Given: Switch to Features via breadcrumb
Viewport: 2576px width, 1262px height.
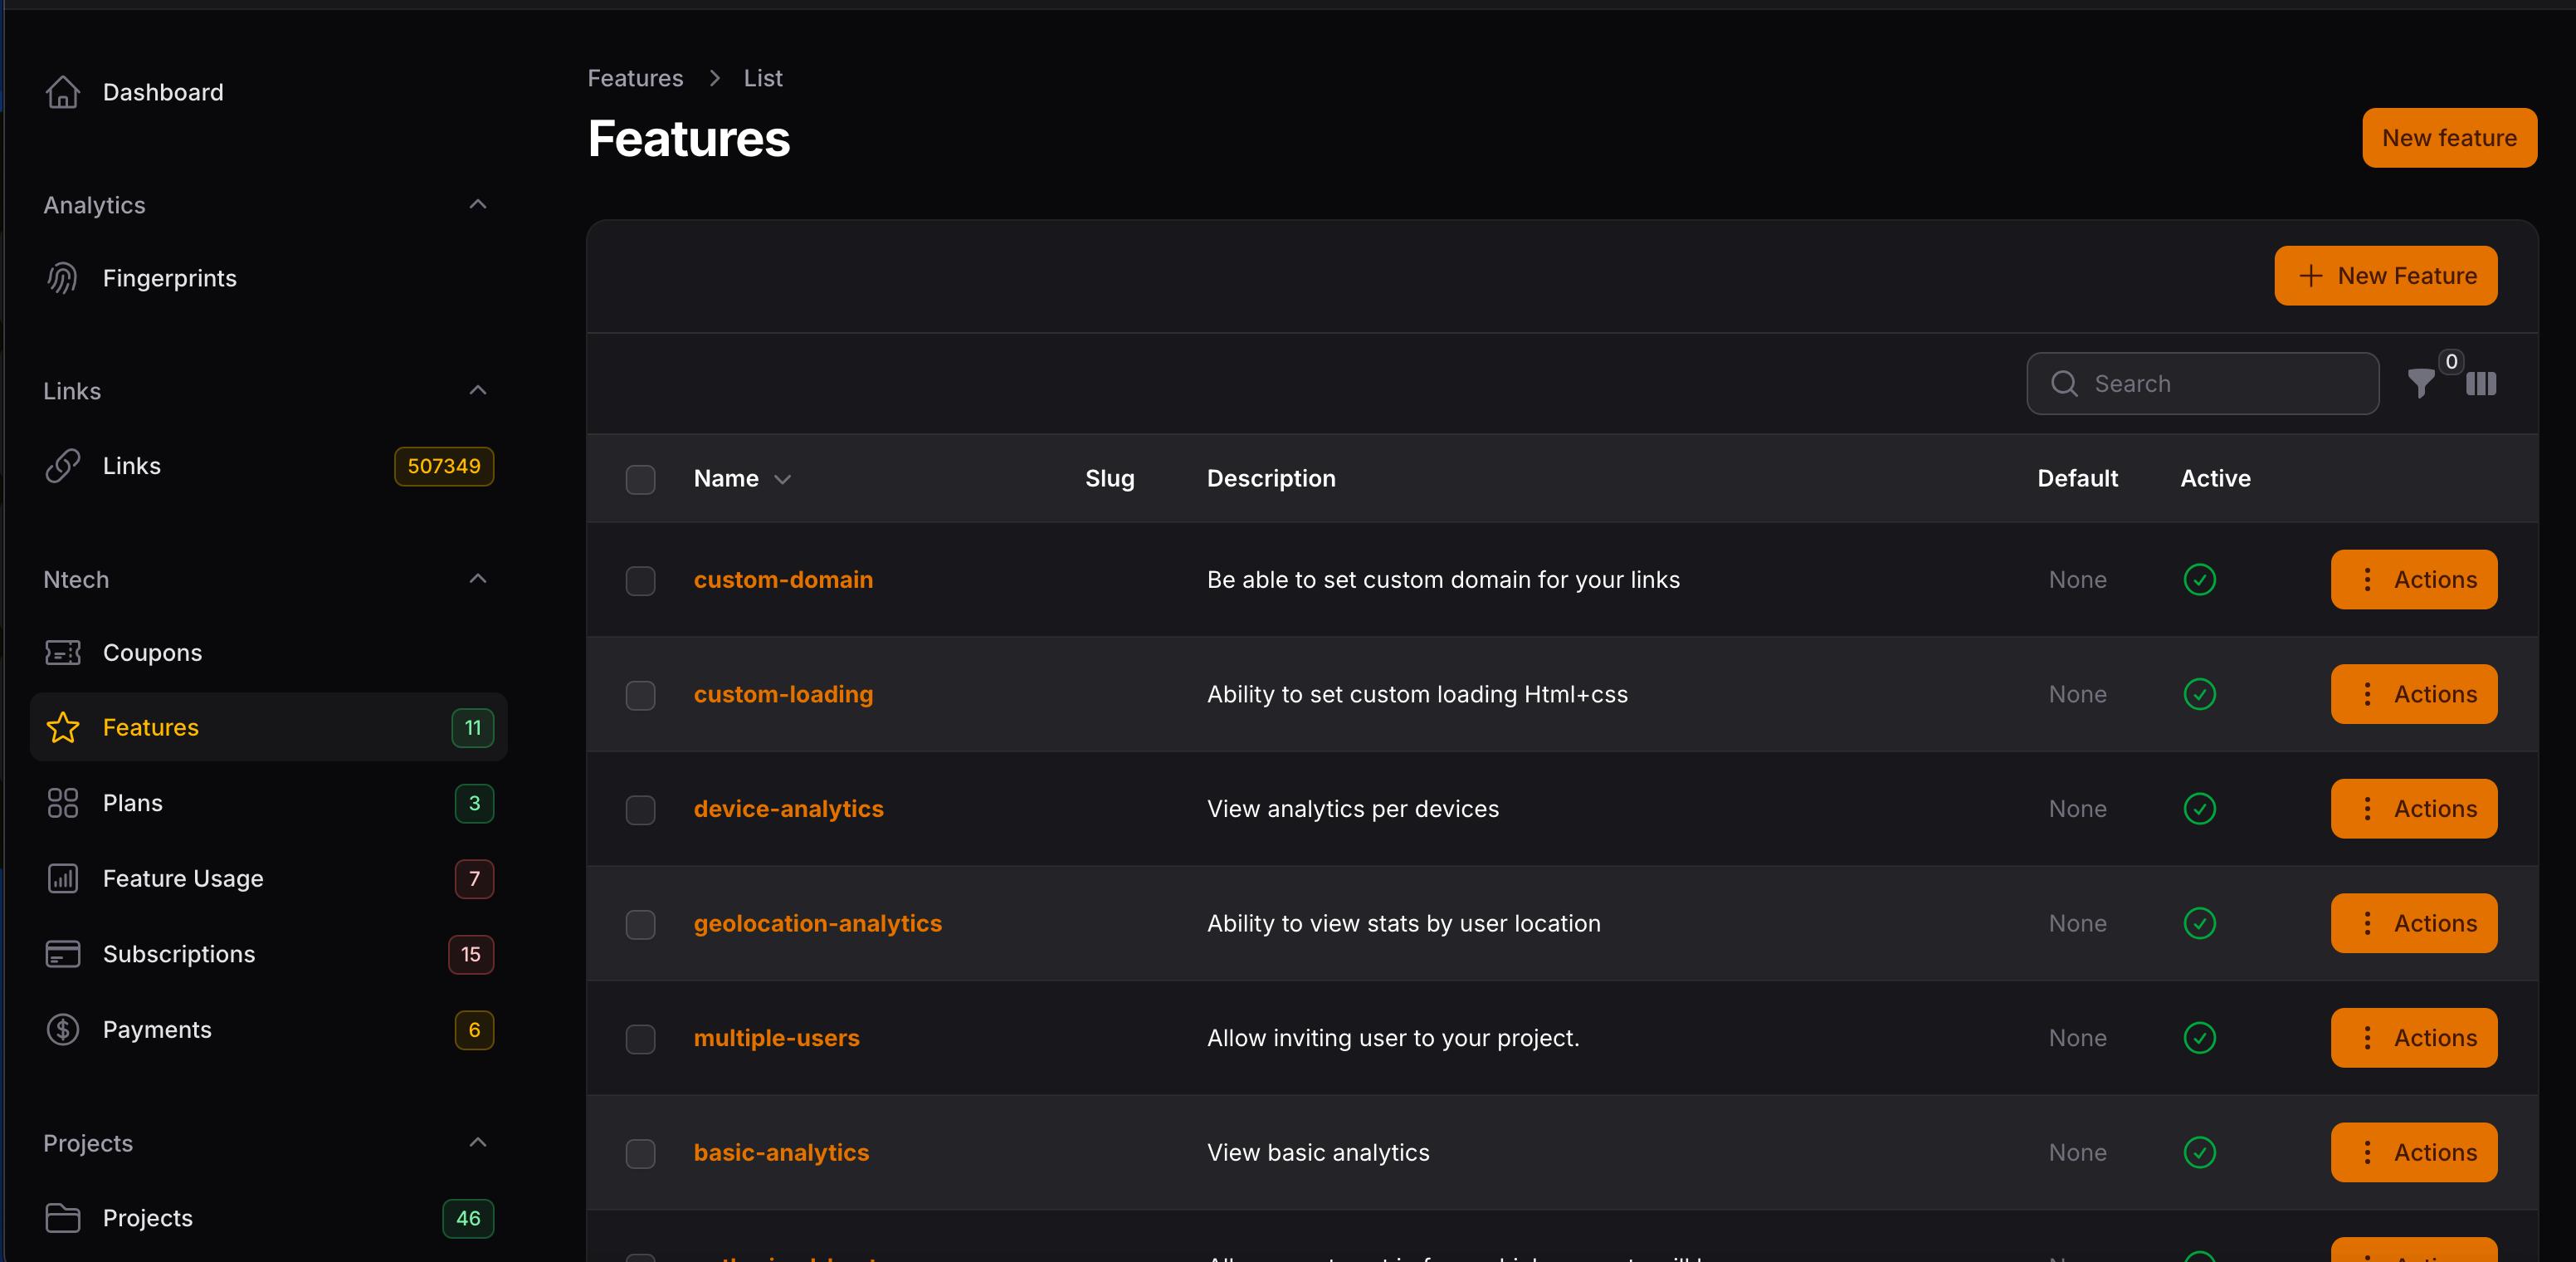Looking at the screenshot, I should click(635, 78).
